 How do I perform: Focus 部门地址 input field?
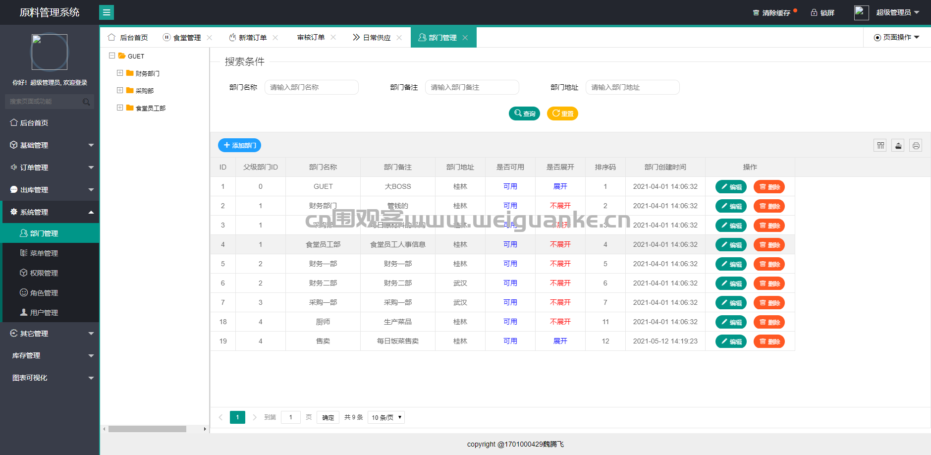[633, 87]
